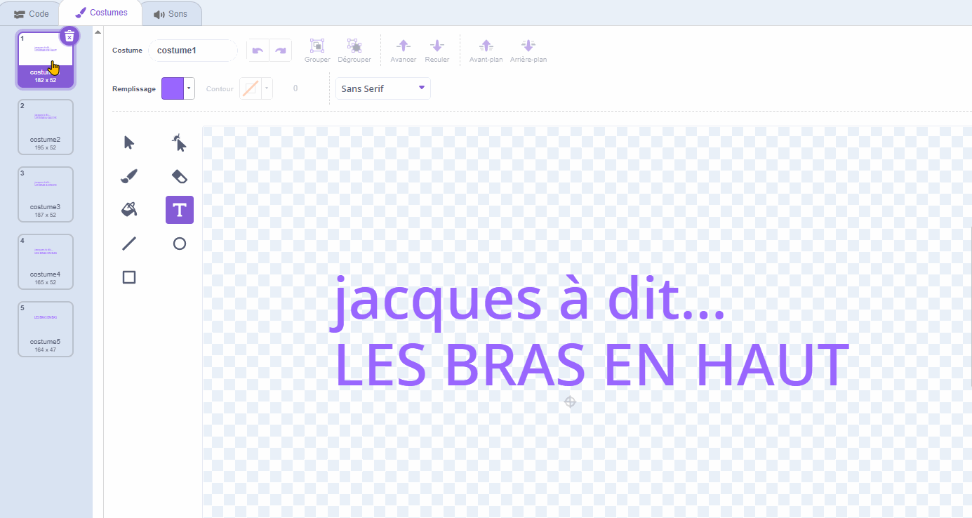Click the redo arrow button

click(280, 51)
